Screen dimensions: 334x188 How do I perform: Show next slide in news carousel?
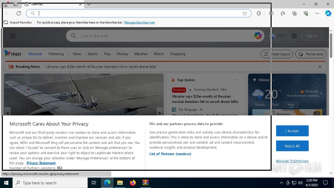tap(160, 113)
